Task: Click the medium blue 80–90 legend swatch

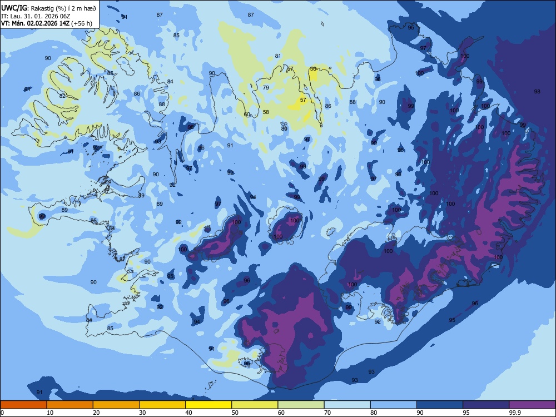Action: [394, 405]
